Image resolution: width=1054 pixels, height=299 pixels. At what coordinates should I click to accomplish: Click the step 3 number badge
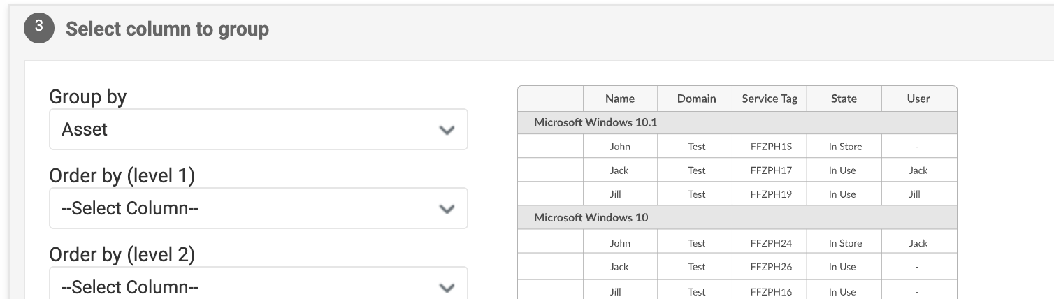[39, 29]
